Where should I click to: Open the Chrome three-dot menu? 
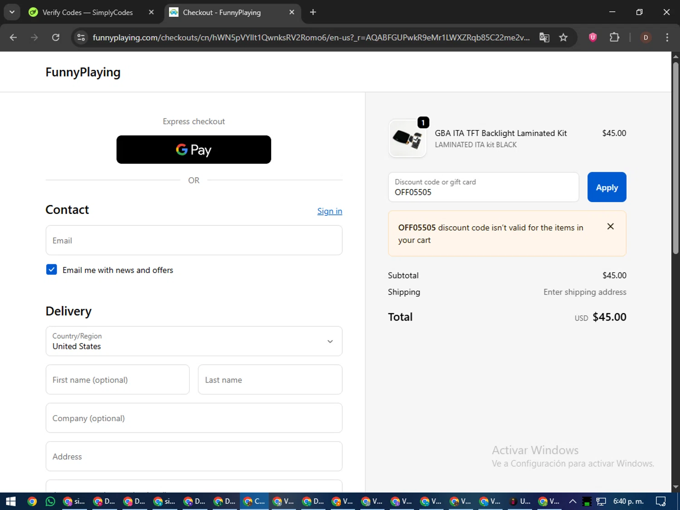667,37
